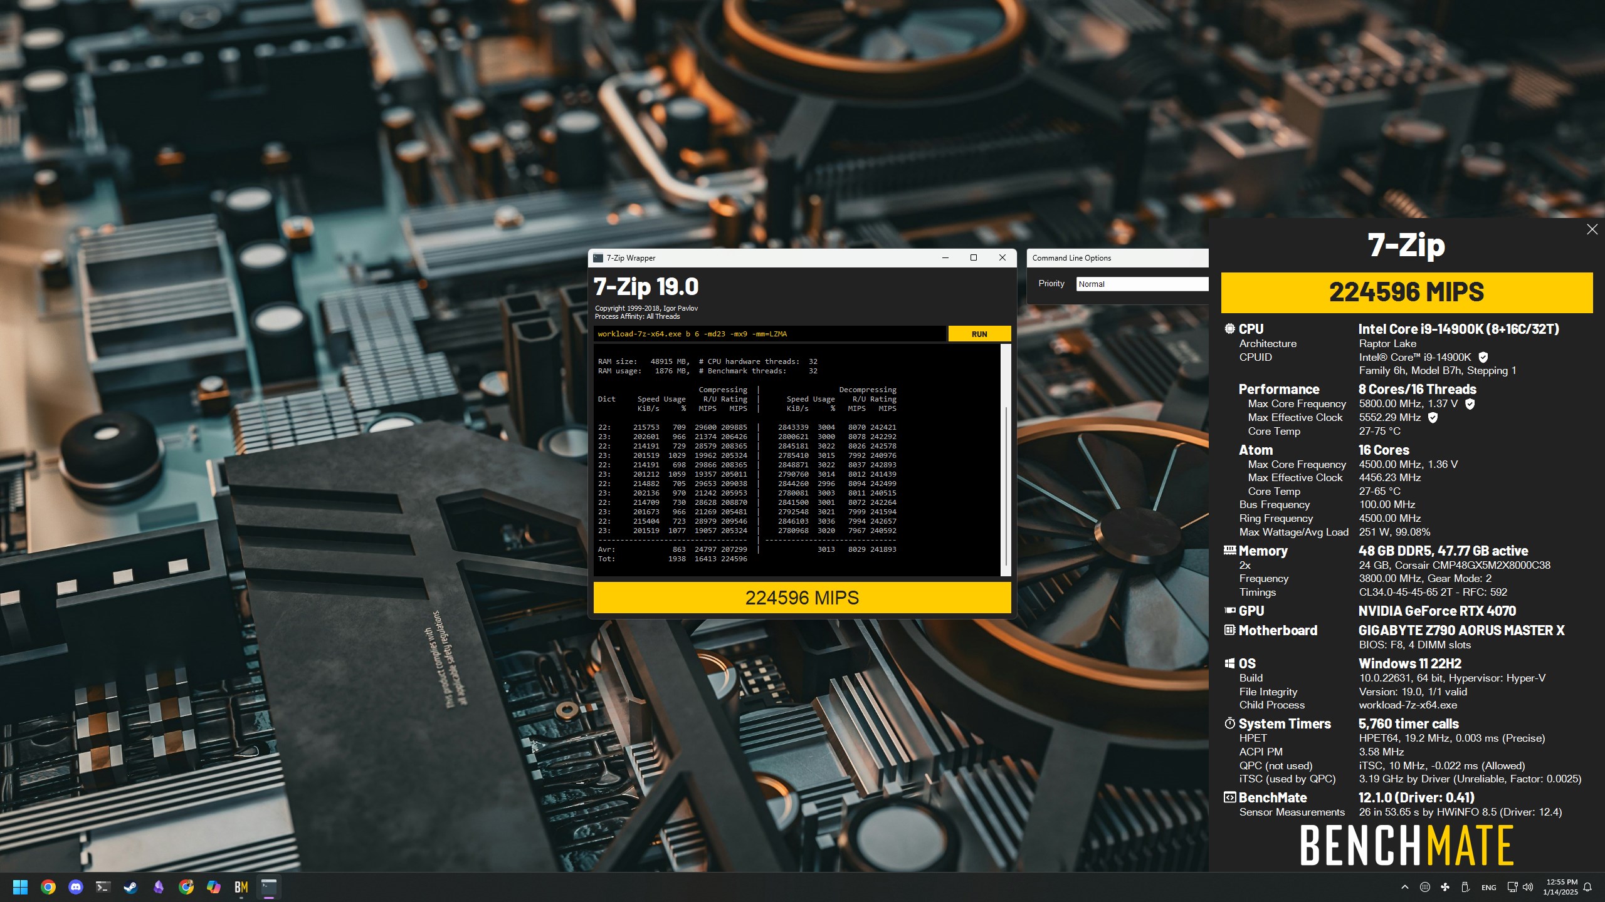Click the 'Ring Frequency' label
Image resolution: width=1605 pixels, height=902 pixels.
[1276, 518]
